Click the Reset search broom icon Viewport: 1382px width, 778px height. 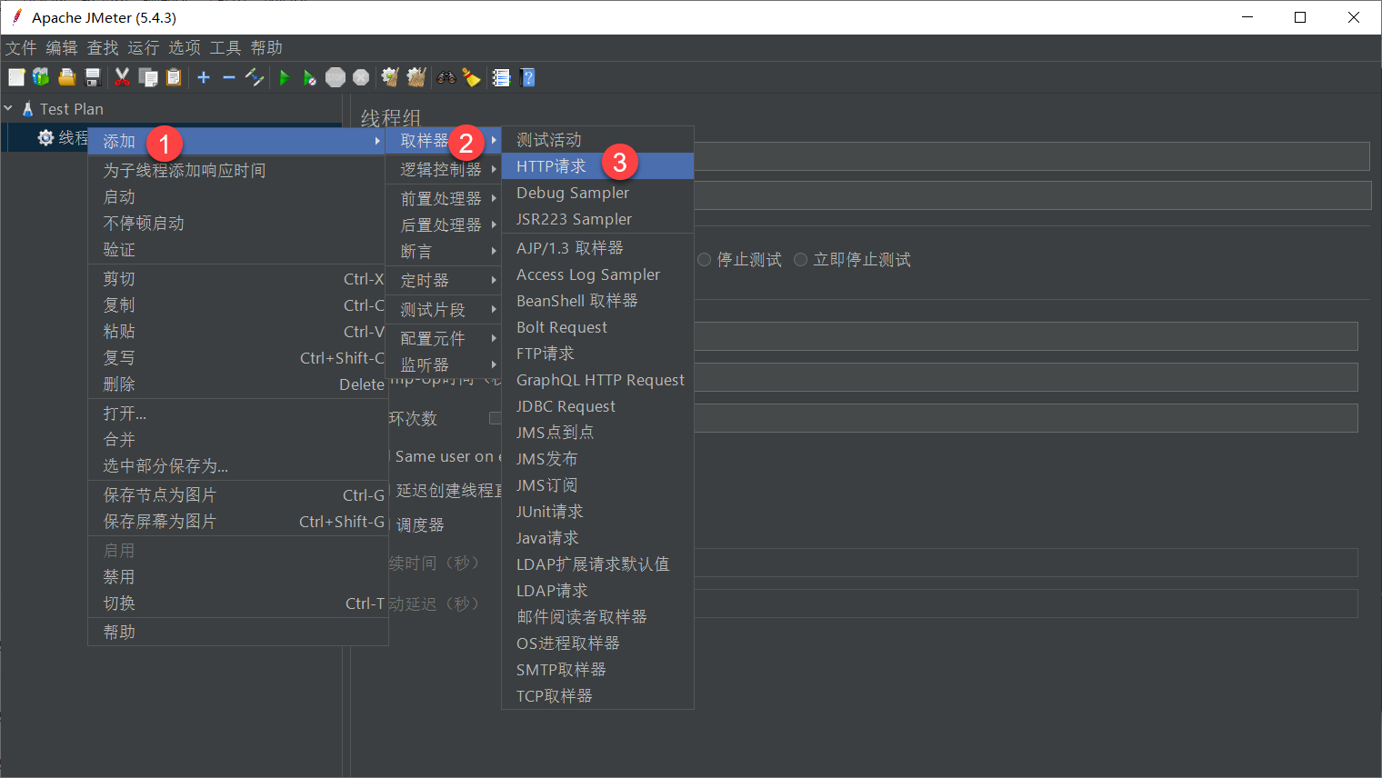click(x=471, y=77)
